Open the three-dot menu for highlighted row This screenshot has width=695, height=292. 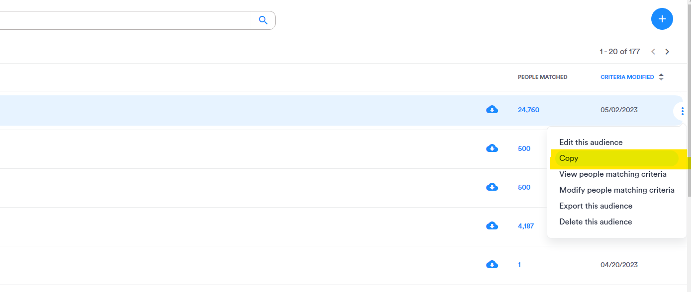(682, 111)
